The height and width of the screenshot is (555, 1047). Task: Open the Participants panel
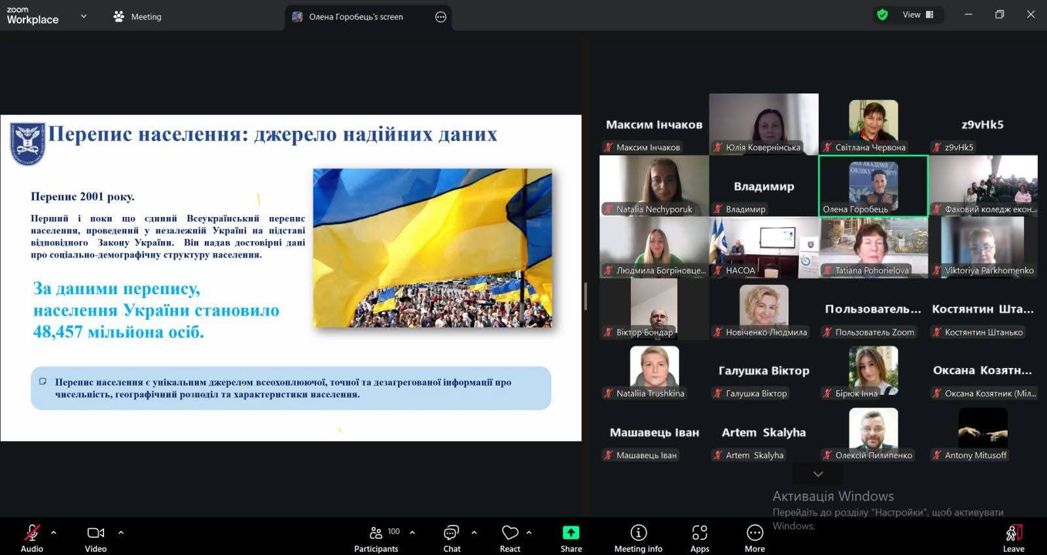point(376,538)
